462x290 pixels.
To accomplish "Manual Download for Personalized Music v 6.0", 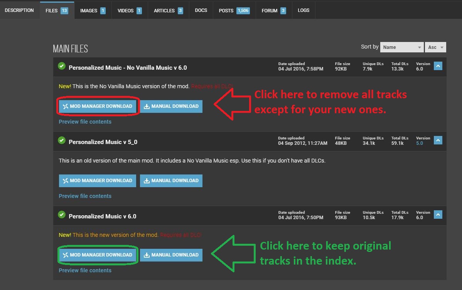I will 171,255.
